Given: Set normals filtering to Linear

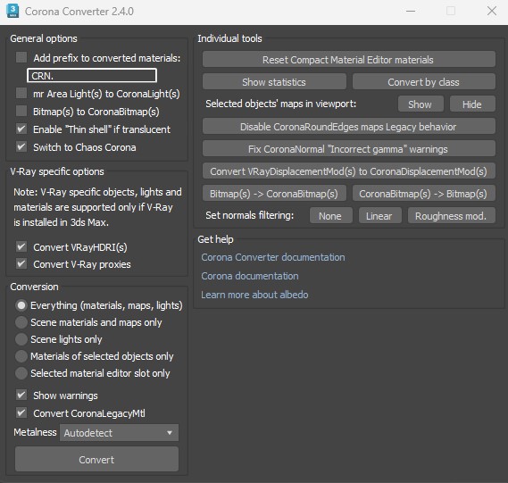Looking at the screenshot, I should click(379, 216).
